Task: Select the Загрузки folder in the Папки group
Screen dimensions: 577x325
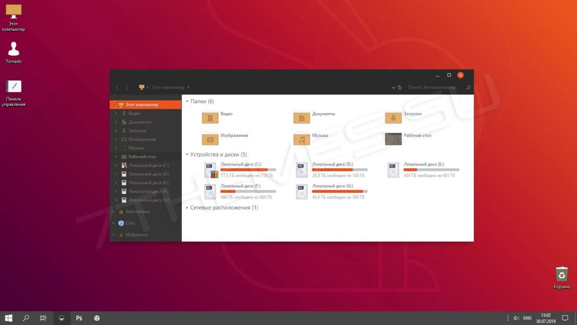Action: 393,117
